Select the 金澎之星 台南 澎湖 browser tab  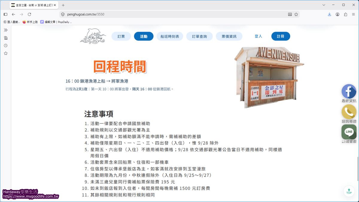tap(34, 5)
